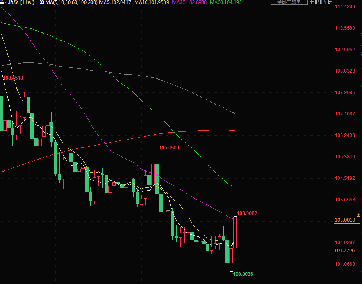Select the yellow MA10:101.9539 legend value
362x284 pixels.
click(x=151, y=2)
